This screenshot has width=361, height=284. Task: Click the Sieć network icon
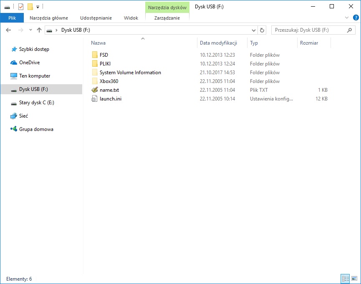tap(14, 116)
